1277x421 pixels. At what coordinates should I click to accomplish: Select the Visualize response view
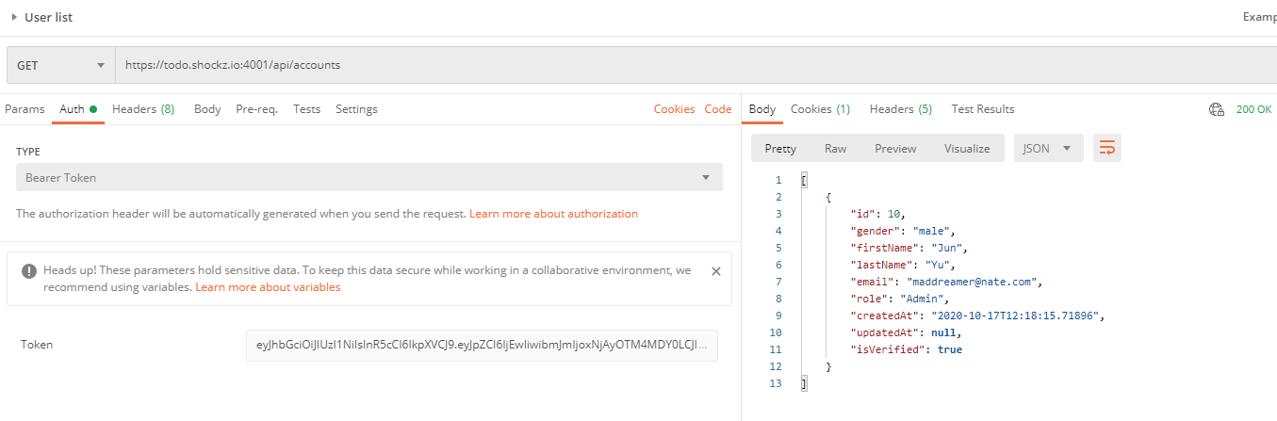pos(967,148)
